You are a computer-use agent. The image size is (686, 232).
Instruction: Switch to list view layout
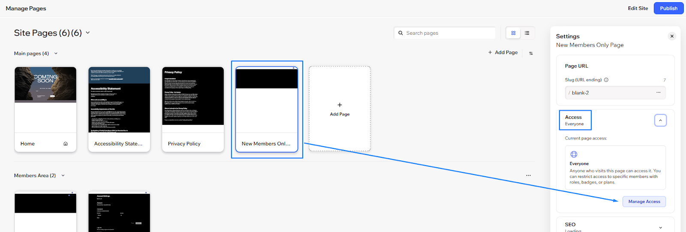527,33
